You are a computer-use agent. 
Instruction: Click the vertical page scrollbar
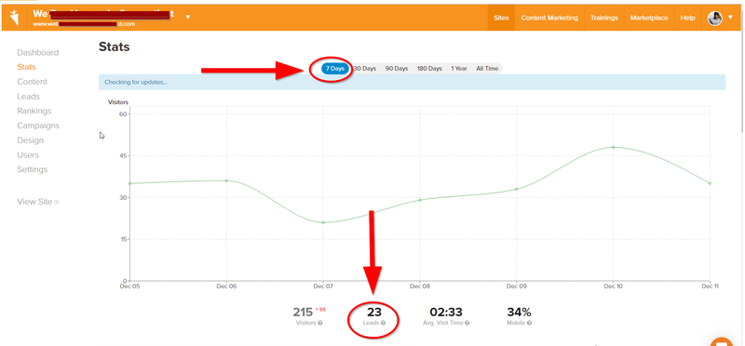point(742,72)
